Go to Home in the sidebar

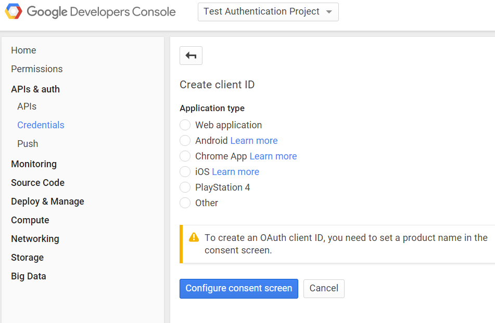click(23, 50)
